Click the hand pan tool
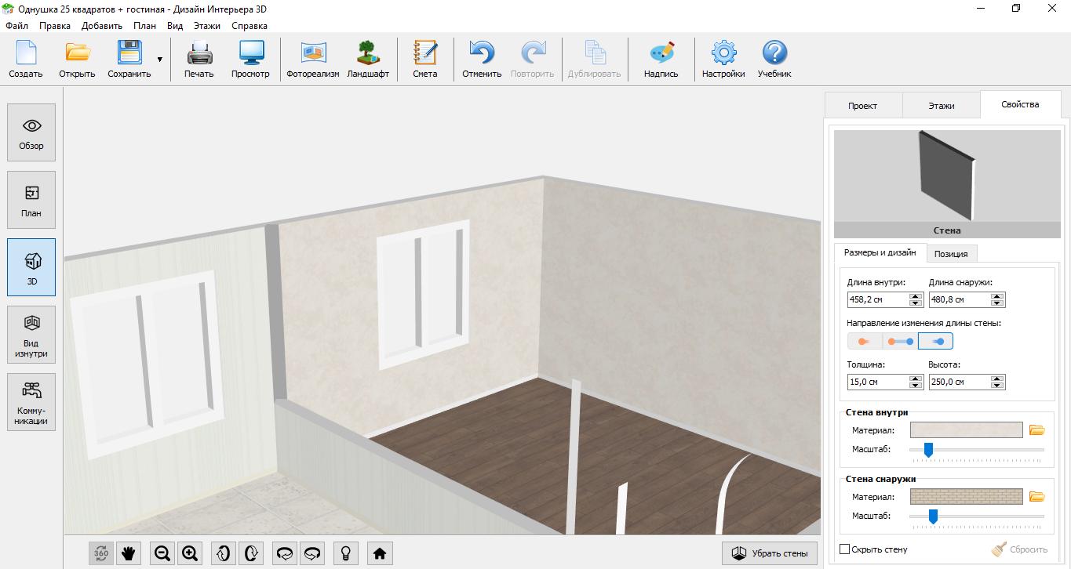This screenshot has width=1071, height=569. [x=129, y=553]
